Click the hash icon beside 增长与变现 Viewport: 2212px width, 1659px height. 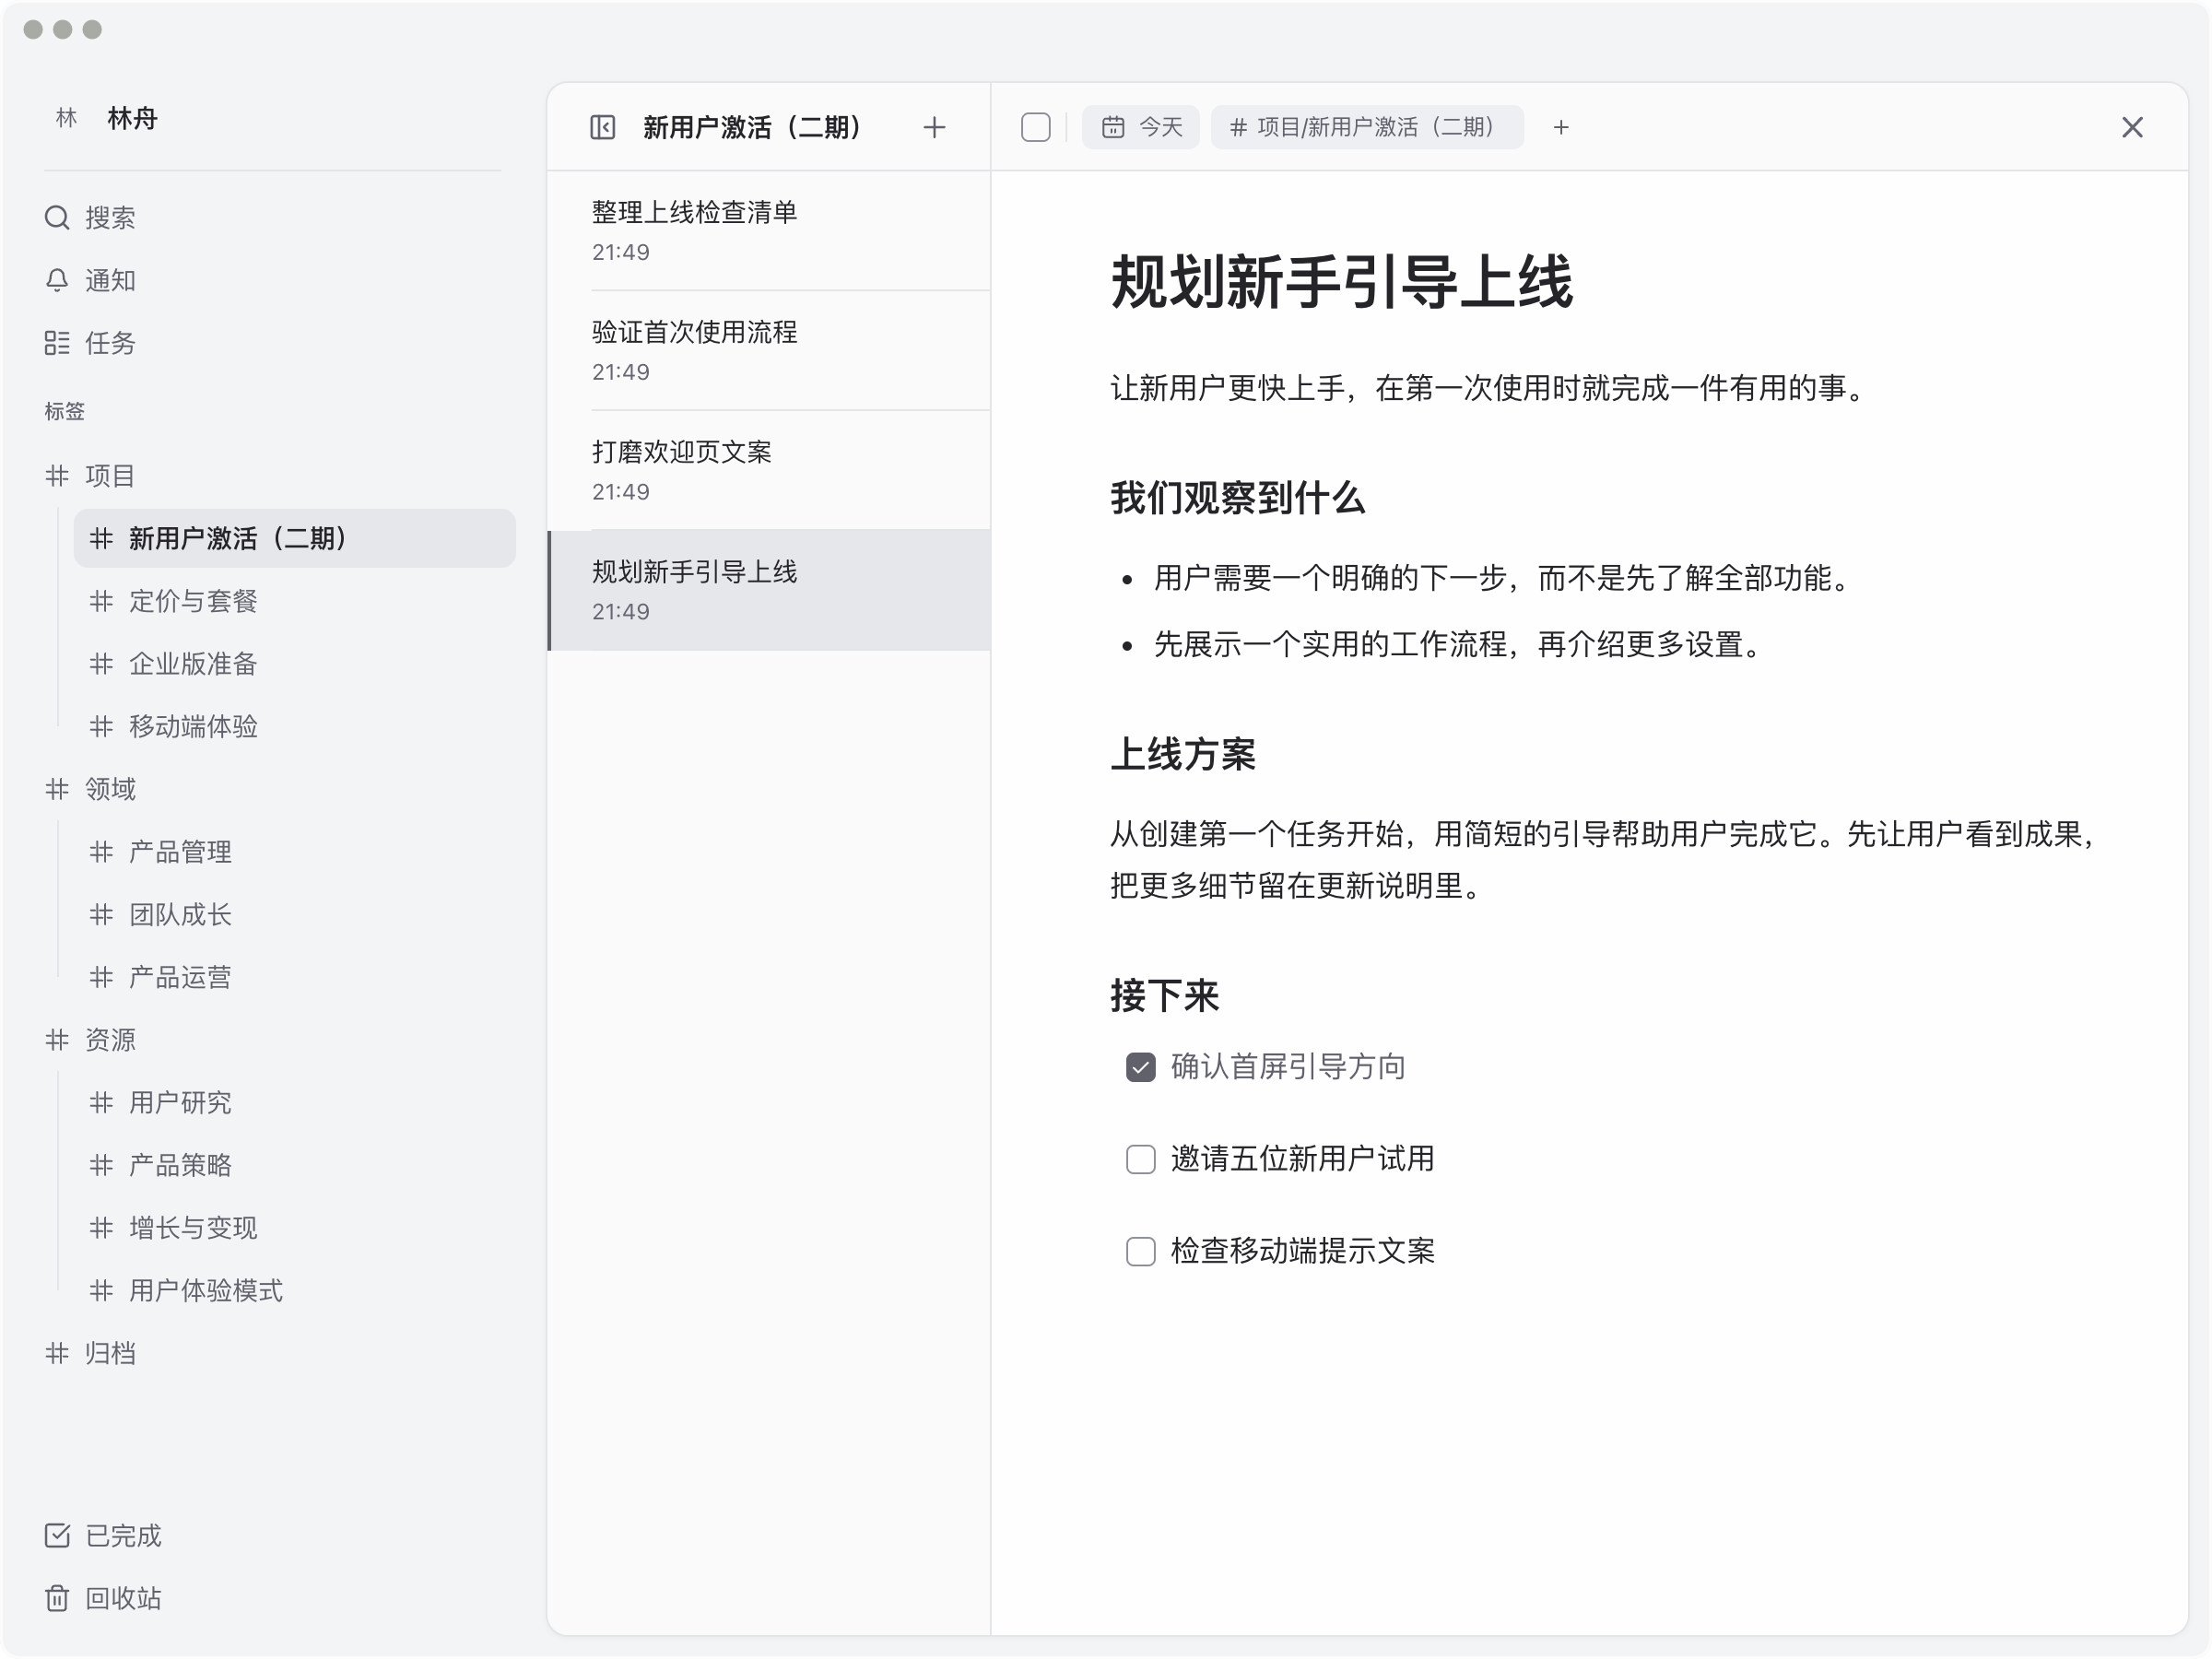[x=101, y=1228]
